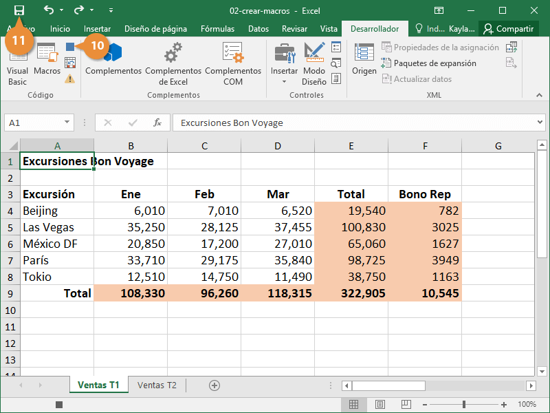Switch to Normal view in status bar
This screenshot has width=550, height=413.
353,405
